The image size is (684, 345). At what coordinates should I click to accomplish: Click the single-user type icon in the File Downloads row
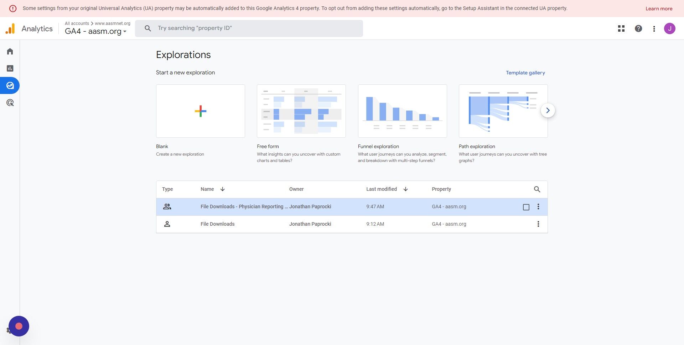[167, 224]
